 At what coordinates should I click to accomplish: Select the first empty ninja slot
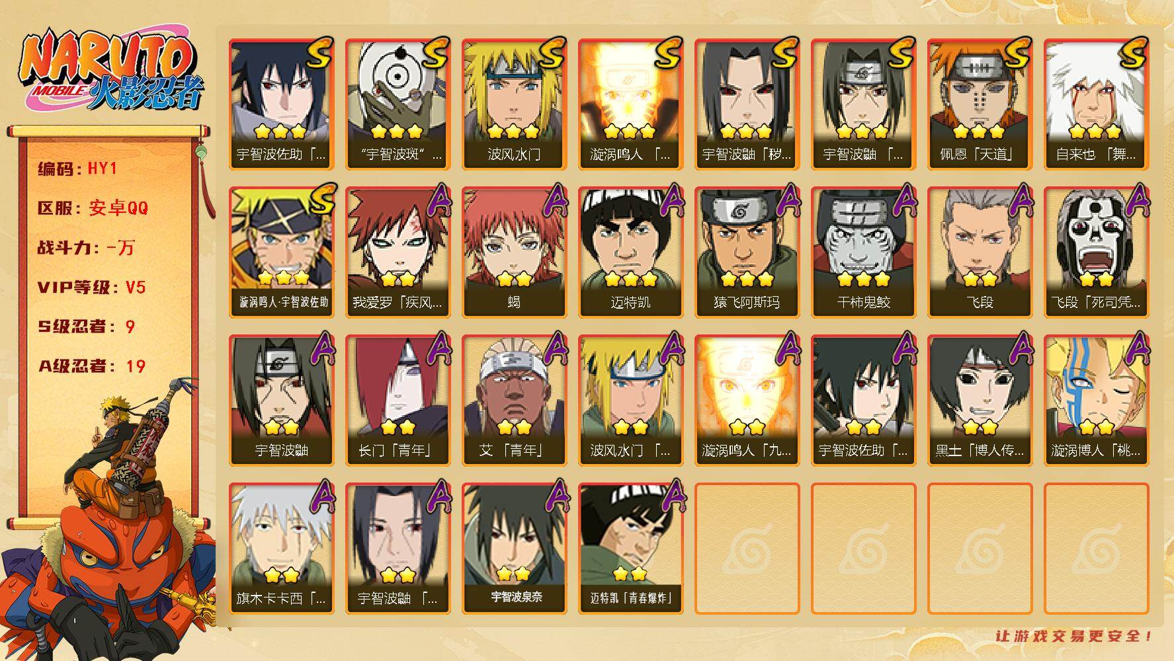(x=747, y=549)
